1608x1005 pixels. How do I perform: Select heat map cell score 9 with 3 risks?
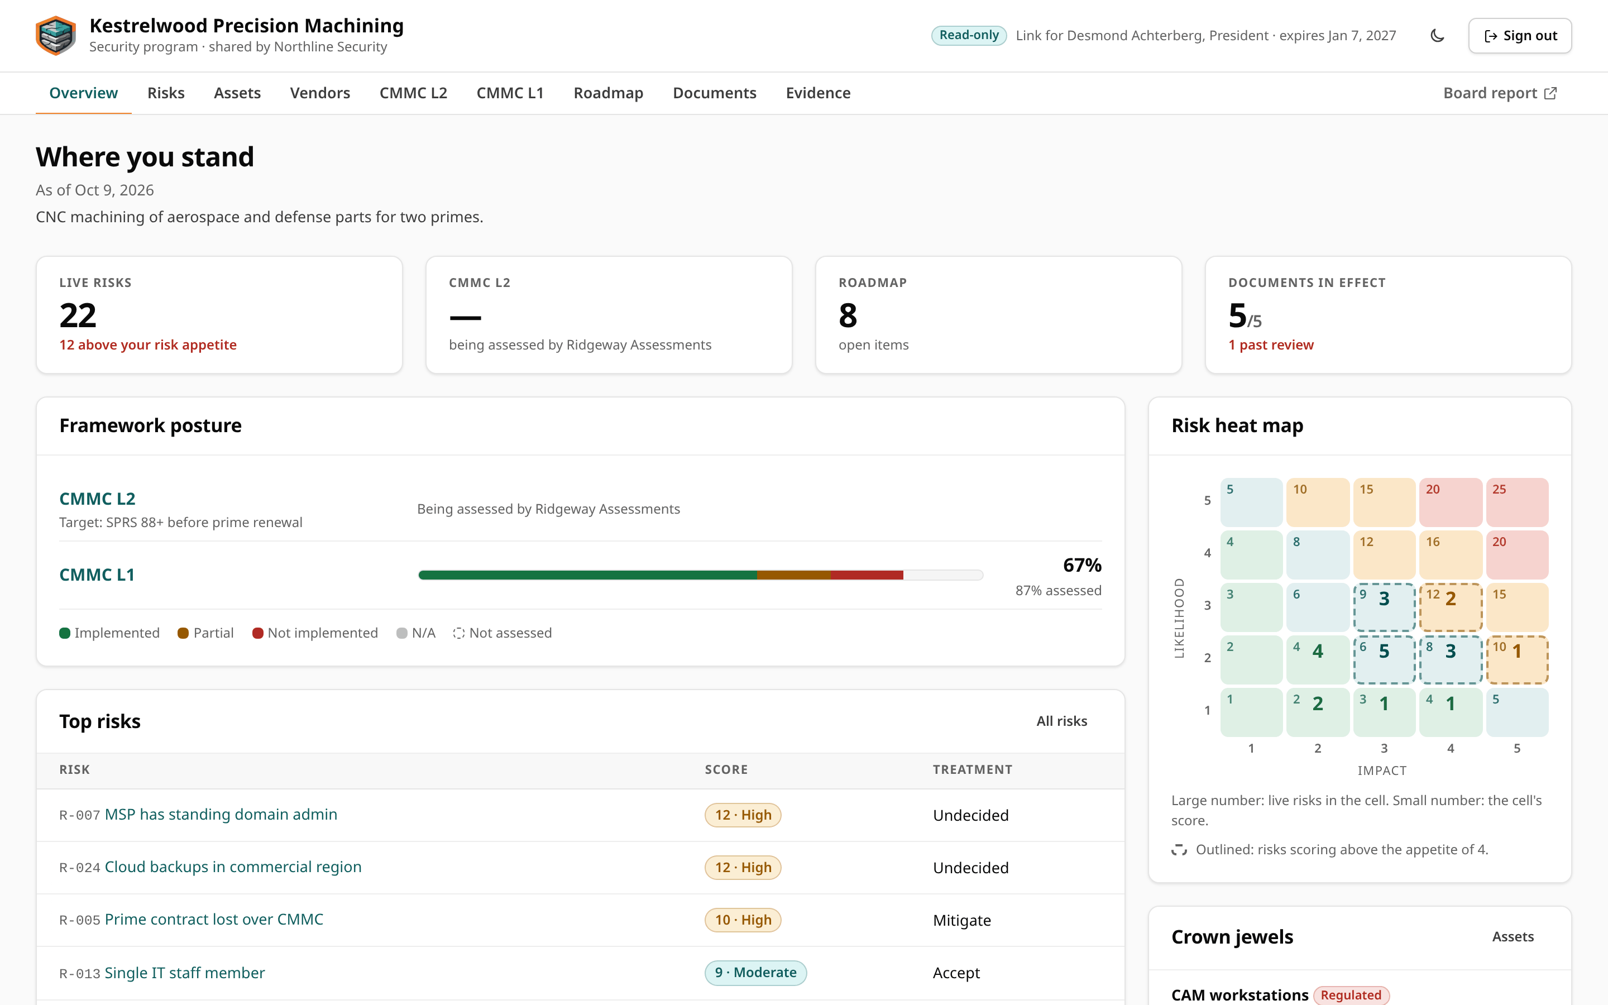coord(1384,607)
